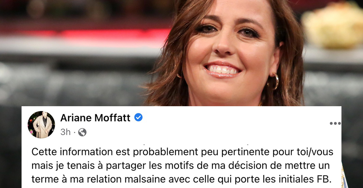Click the line starting 'terme à ma relation malsaine'

point(181,179)
